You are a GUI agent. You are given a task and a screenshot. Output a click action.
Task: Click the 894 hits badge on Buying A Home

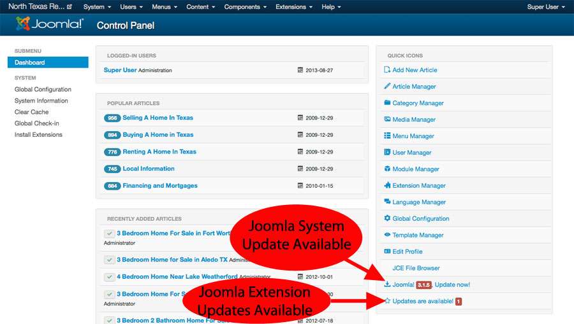click(x=112, y=135)
